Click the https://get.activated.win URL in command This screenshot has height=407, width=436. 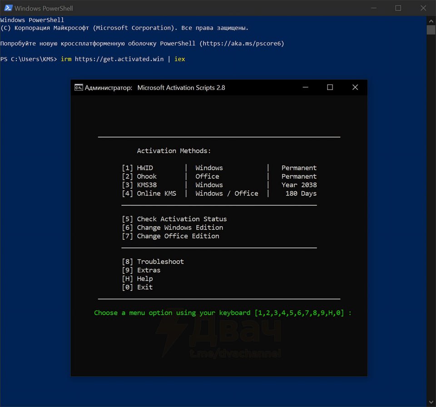(119, 59)
